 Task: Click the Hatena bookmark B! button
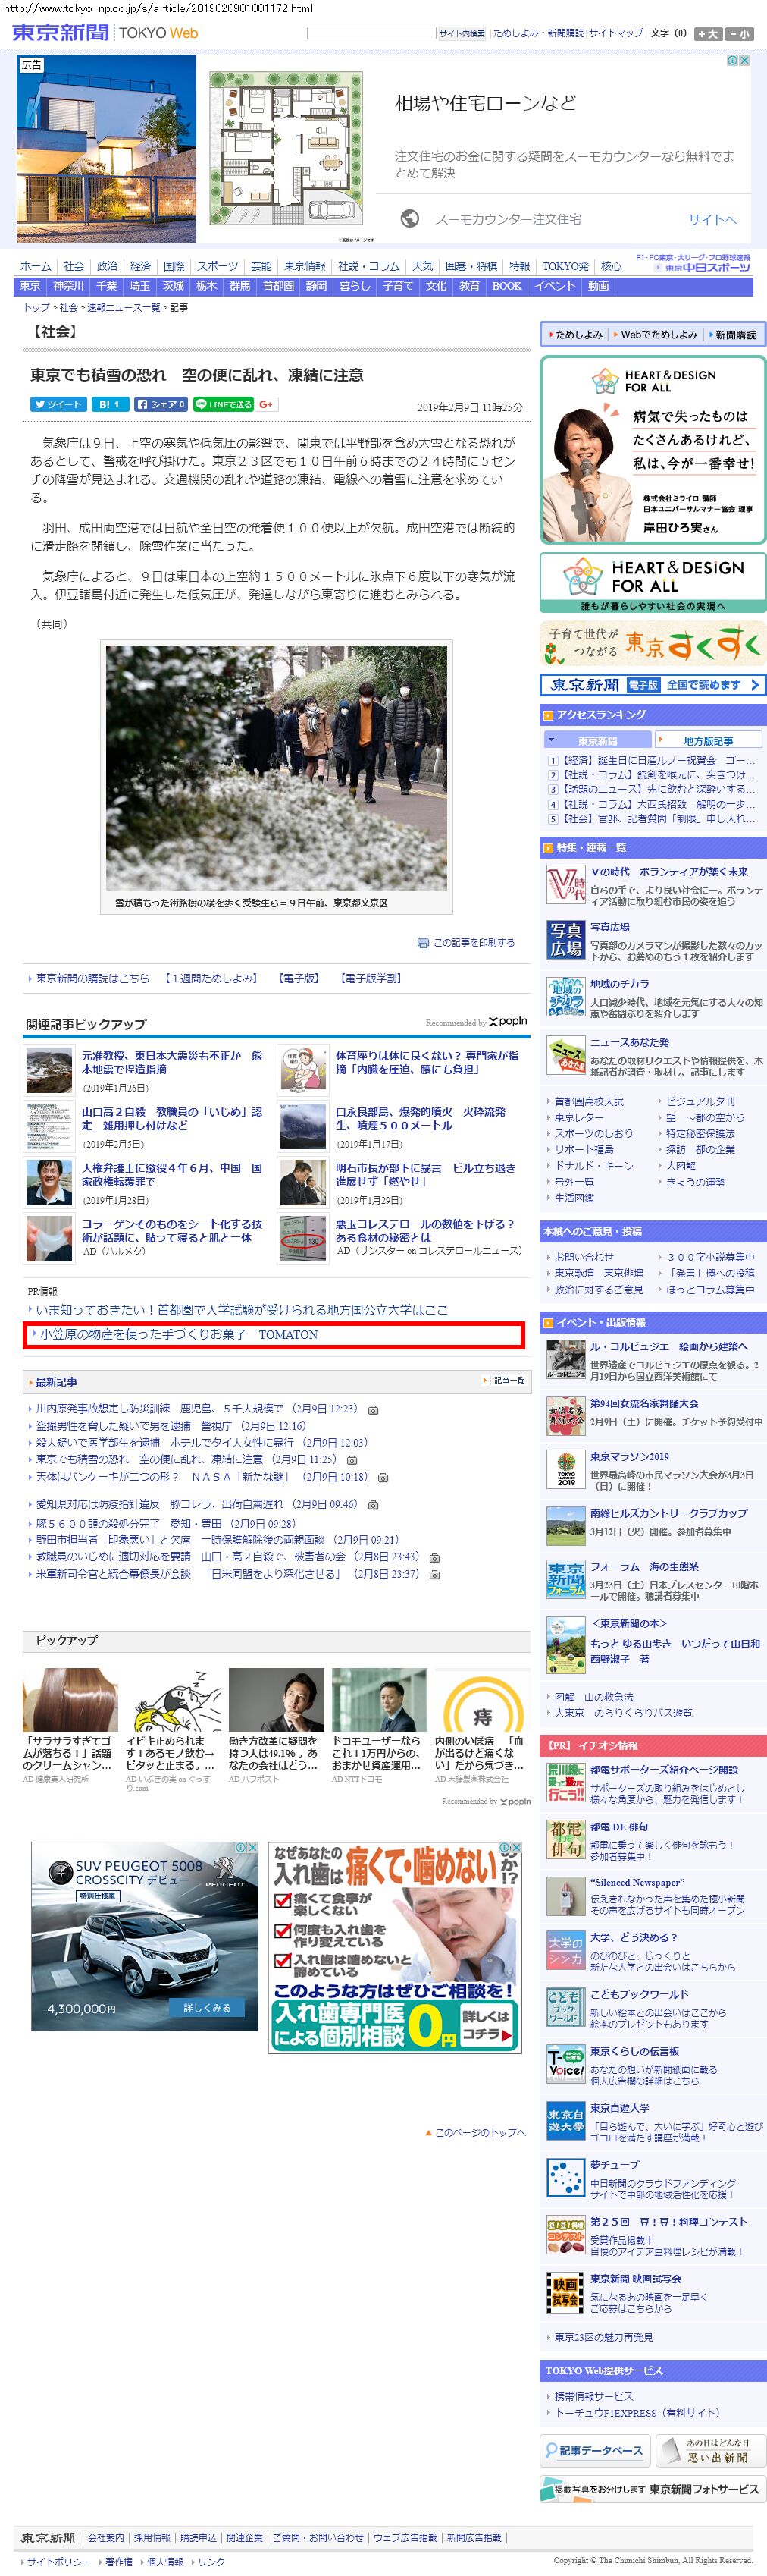tap(109, 404)
